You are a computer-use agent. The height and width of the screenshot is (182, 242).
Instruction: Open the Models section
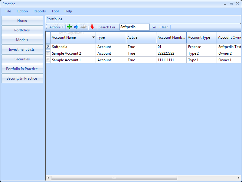[22, 40]
